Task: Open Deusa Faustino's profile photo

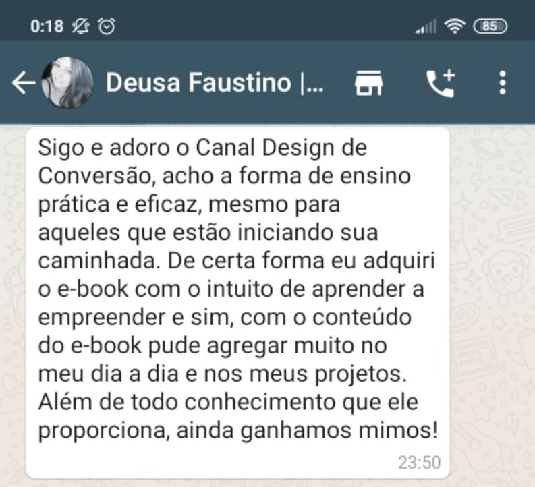Action: click(x=67, y=82)
